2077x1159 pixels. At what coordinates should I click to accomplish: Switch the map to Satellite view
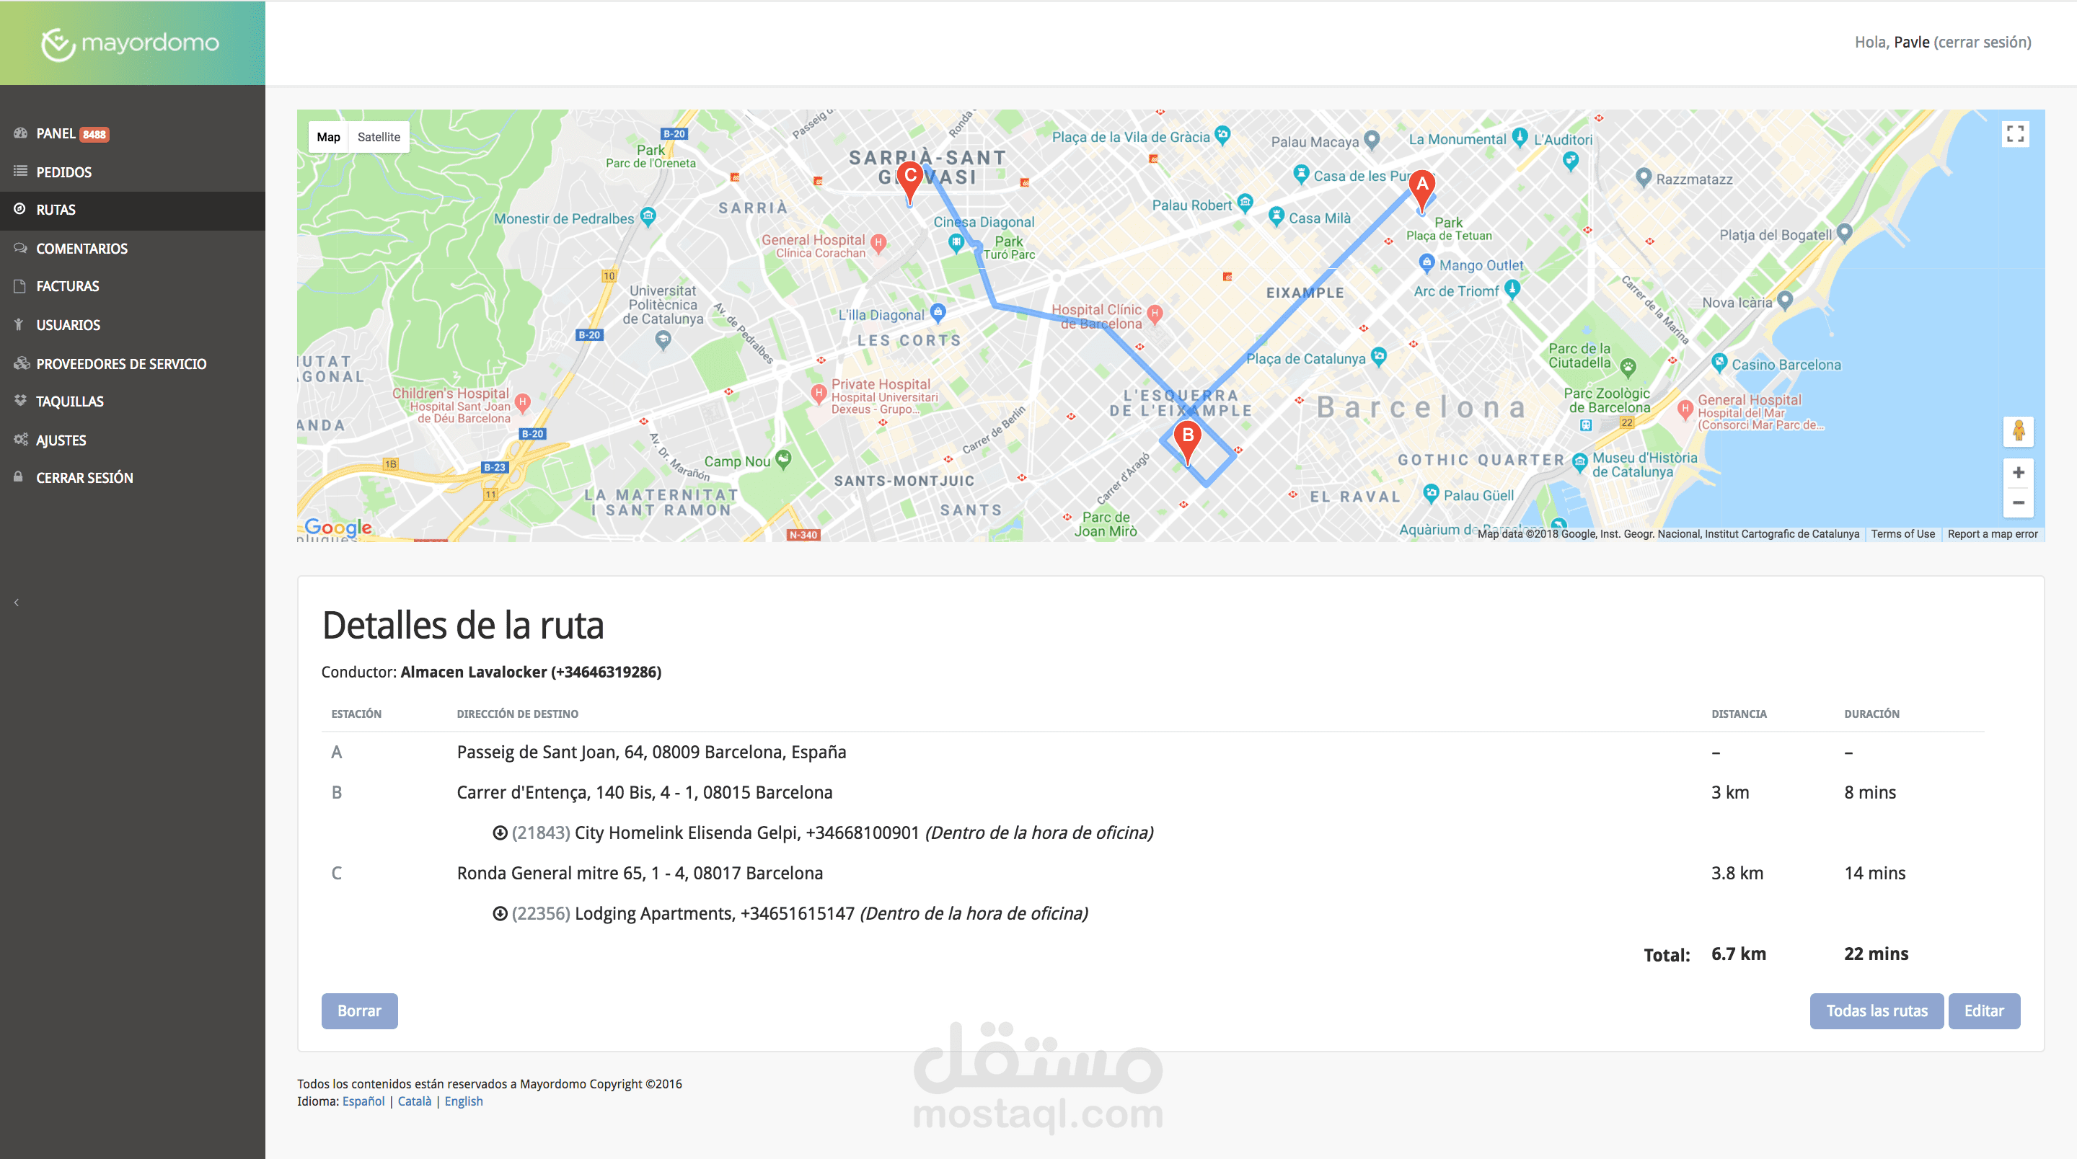379,137
